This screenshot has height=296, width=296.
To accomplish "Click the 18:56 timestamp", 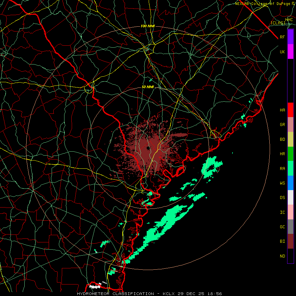I will 214,294.
